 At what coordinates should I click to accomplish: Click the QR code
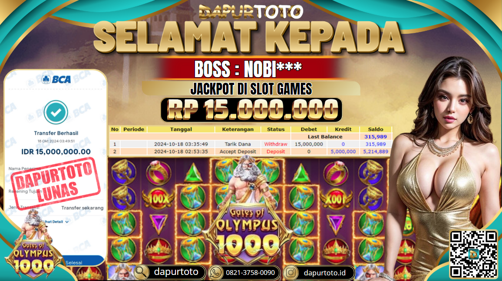click(x=474, y=254)
